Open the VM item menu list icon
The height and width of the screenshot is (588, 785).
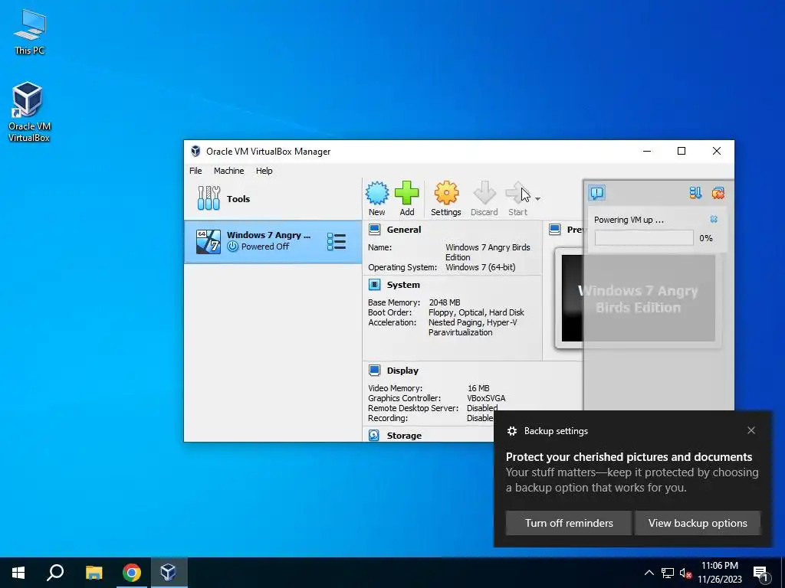[x=337, y=241]
